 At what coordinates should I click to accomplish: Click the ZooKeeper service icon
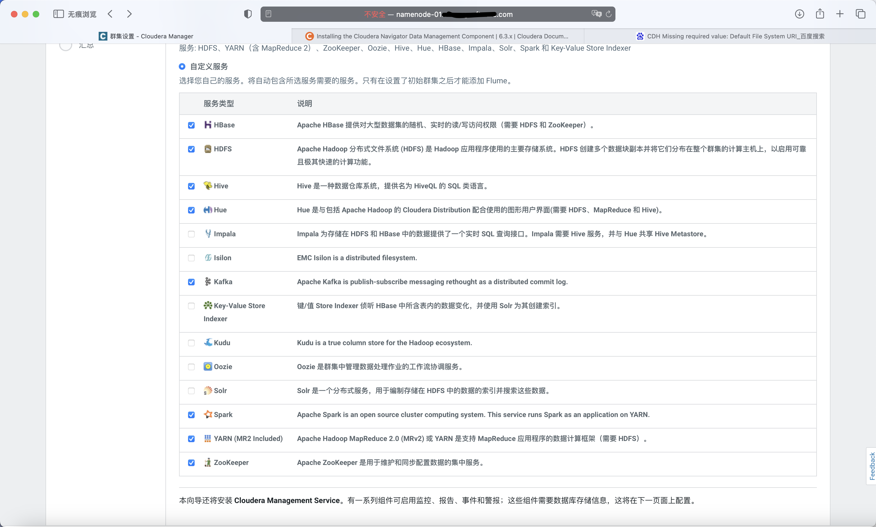click(208, 462)
